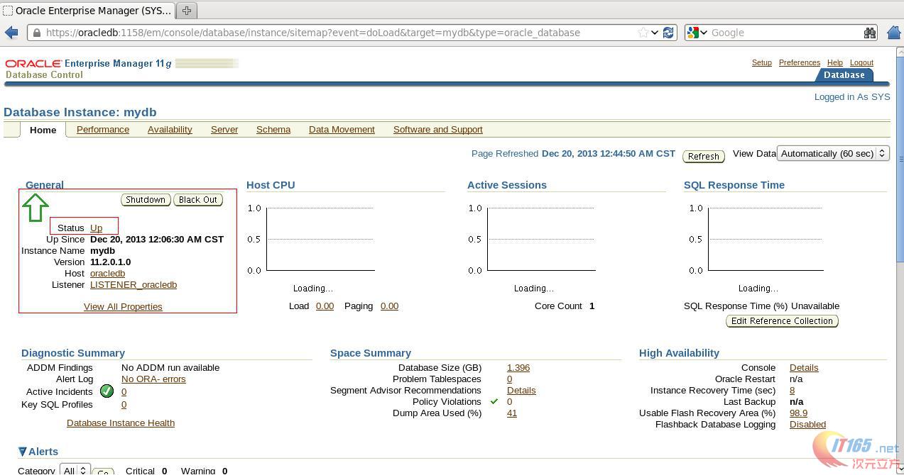Click 'No ADDM run available' text
Screen dimensions: 904x475
point(170,367)
